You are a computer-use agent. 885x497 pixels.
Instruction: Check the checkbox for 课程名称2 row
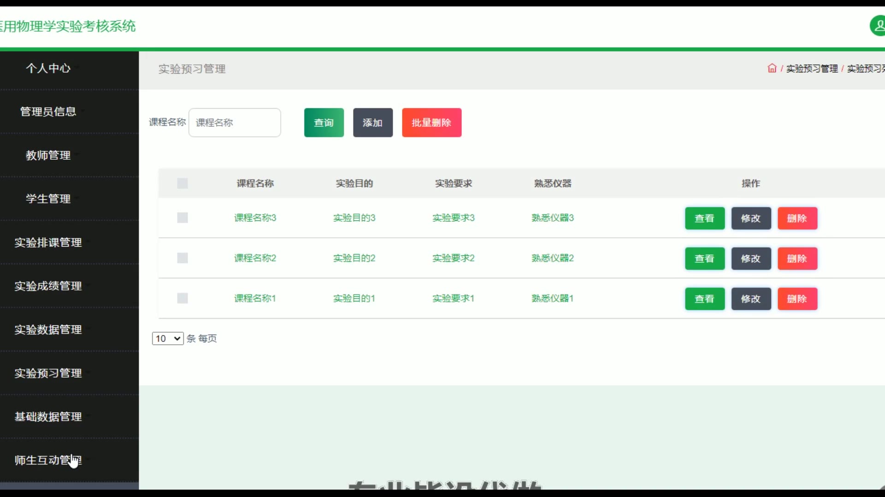[183, 258]
